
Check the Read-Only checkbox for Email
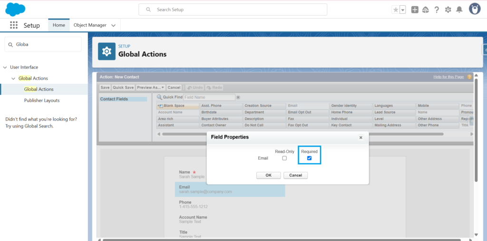(284, 158)
